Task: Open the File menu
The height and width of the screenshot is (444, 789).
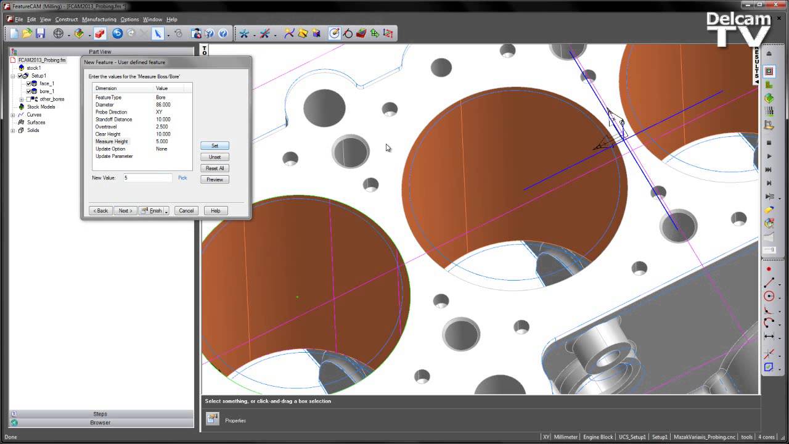Action: click(x=19, y=19)
